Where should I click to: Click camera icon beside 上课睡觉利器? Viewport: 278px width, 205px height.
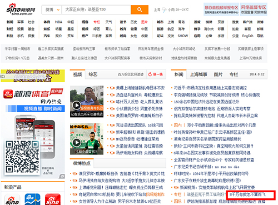pyautogui.click(x=75, y=188)
